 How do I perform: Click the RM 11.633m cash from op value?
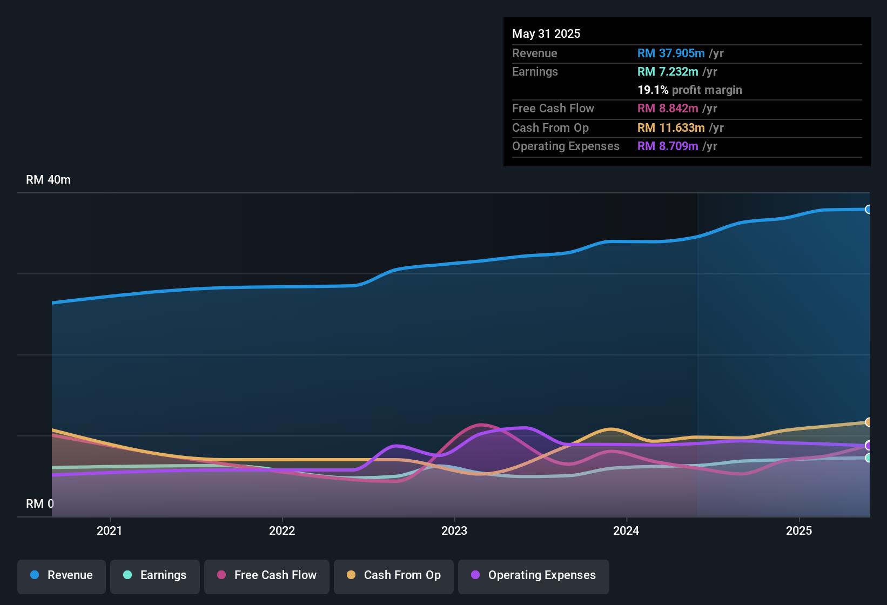click(x=671, y=128)
